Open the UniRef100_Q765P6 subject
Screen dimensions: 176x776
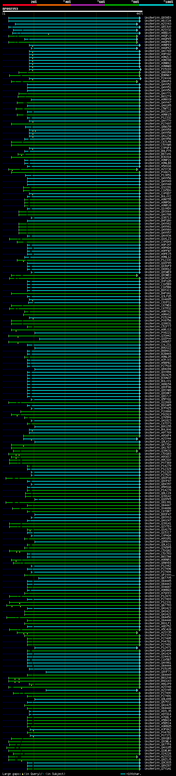click(x=158, y=418)
